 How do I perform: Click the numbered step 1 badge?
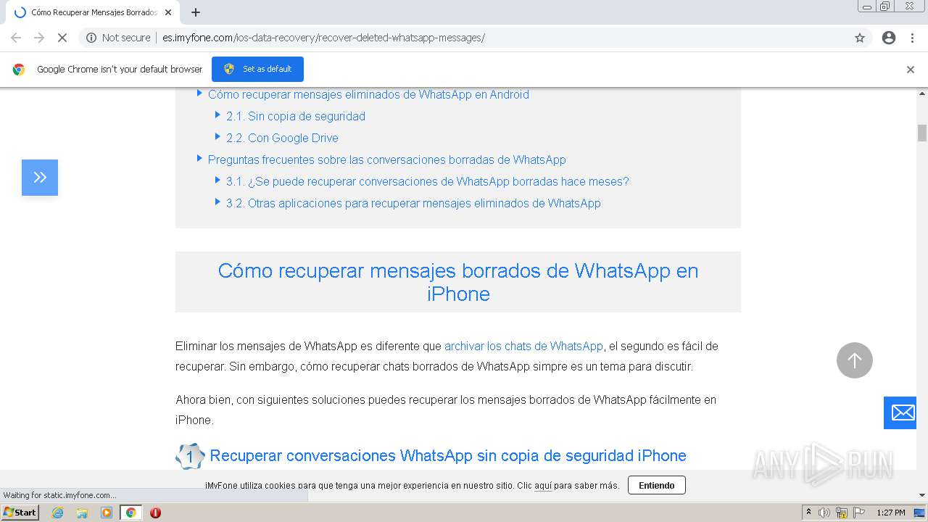point(190,457)
